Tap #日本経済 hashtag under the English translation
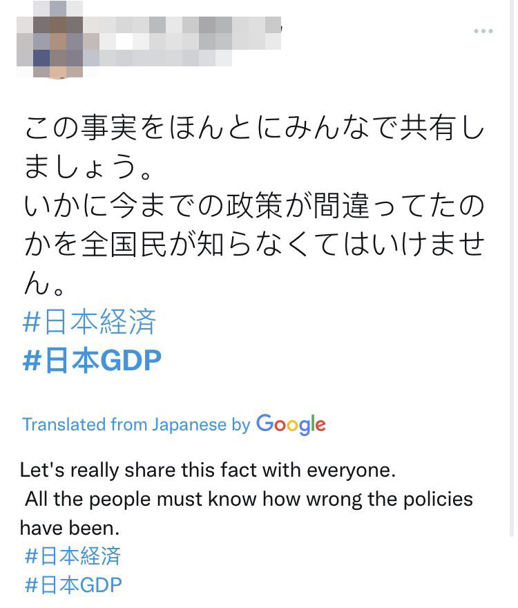Screen dimensions: 518x608 tap(73, 555)
